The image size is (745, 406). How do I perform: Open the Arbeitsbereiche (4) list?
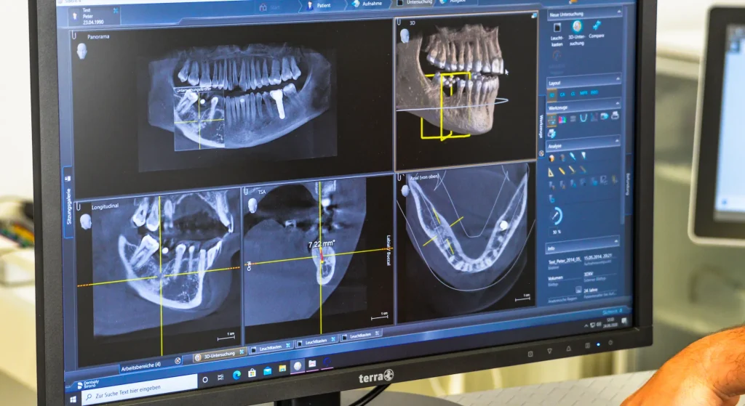click(x=140, y=365)
